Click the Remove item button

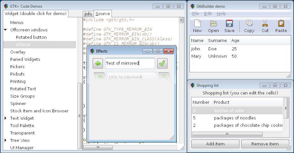tap(265, 144)
